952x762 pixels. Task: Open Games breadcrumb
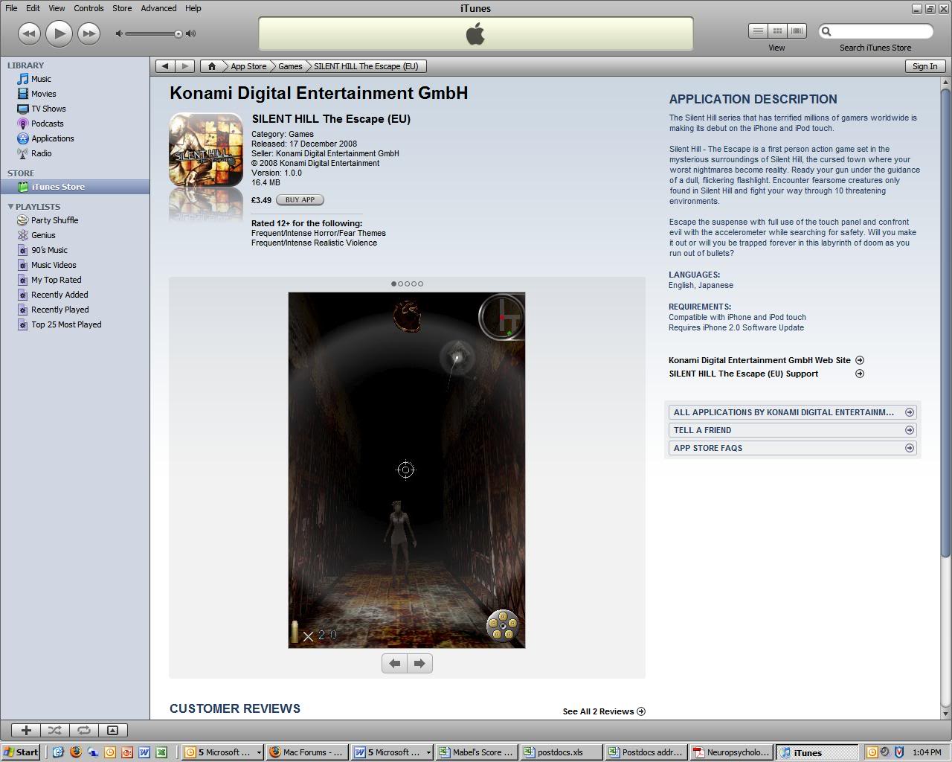(290, 66)
